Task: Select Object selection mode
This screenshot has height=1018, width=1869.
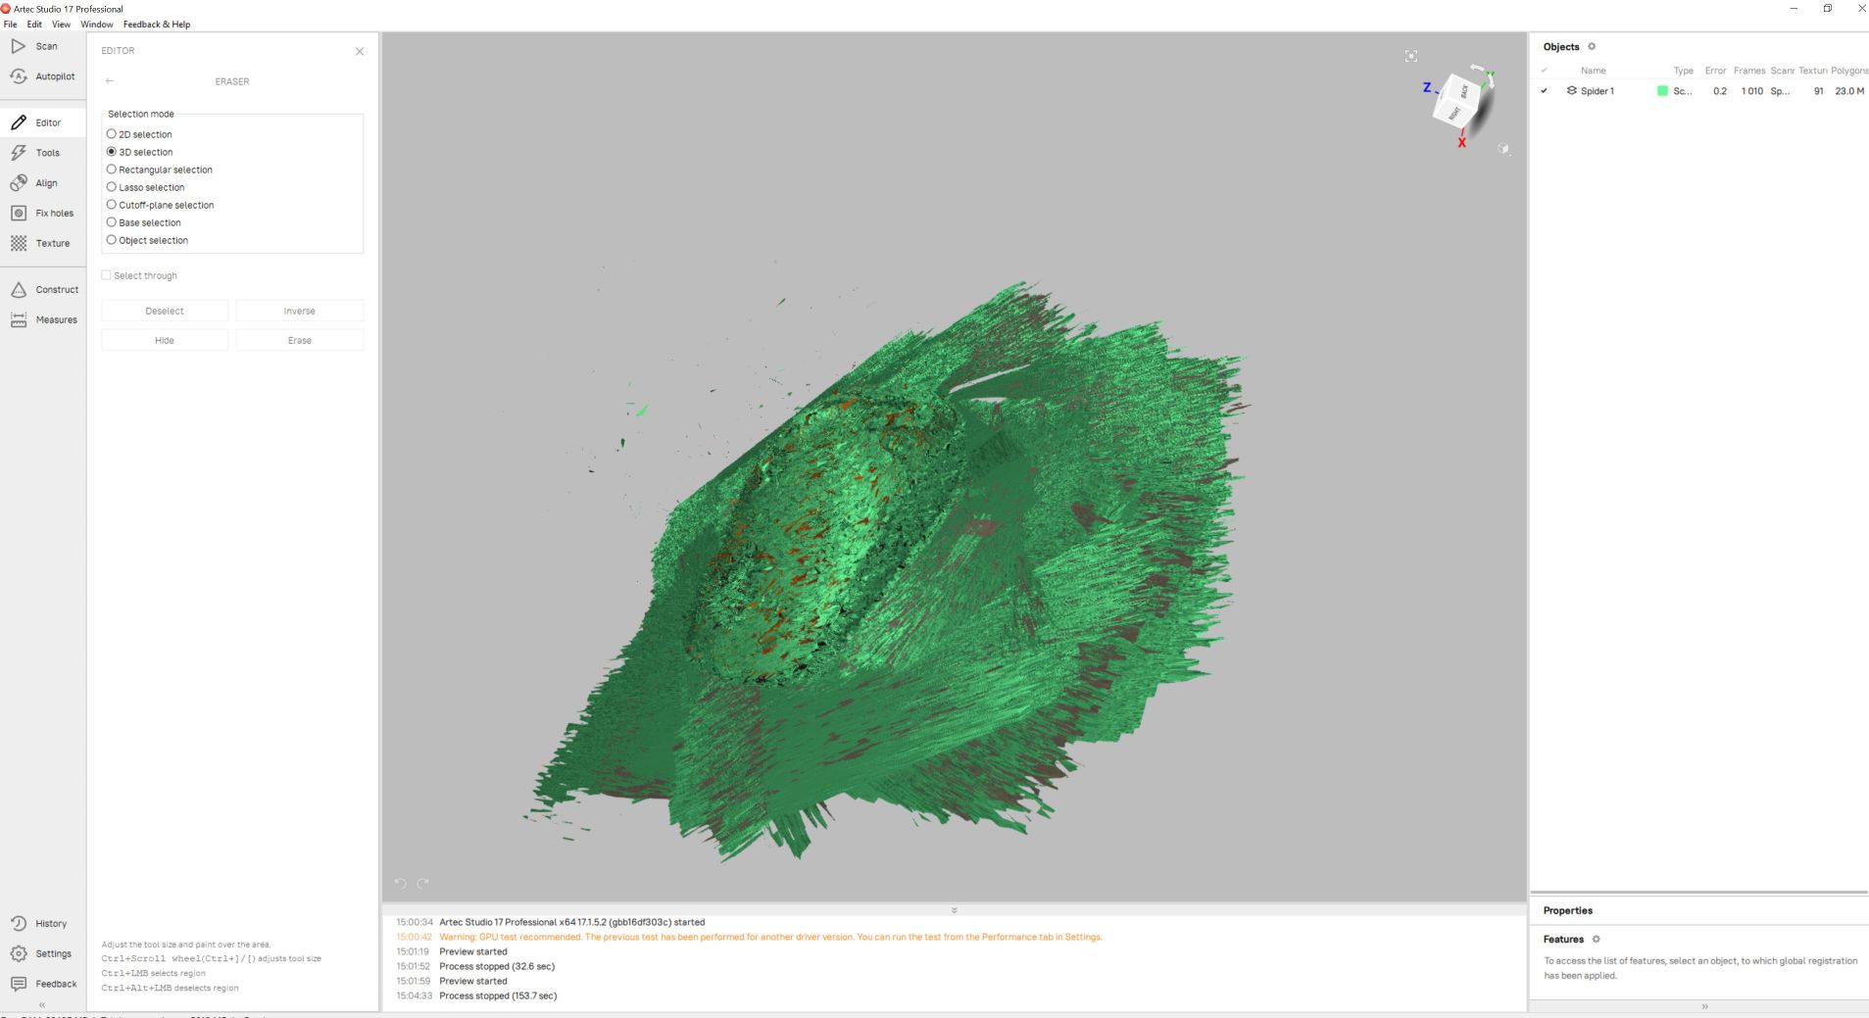Action: tap(147, 240)
